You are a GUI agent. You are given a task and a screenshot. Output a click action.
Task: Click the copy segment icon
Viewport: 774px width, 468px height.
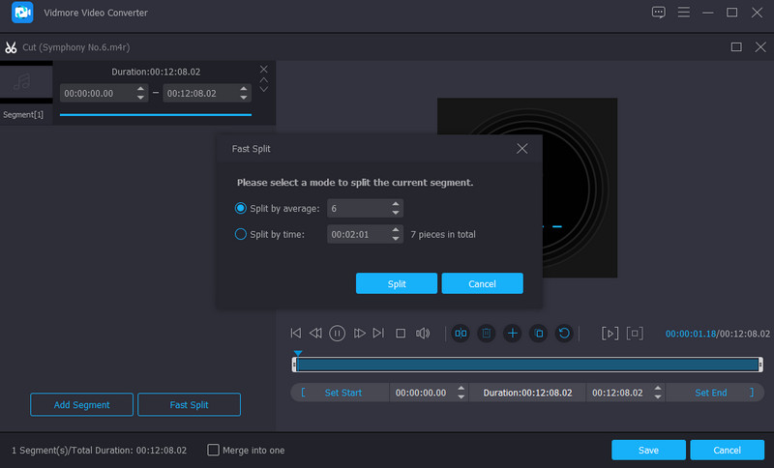click(539, 333)
